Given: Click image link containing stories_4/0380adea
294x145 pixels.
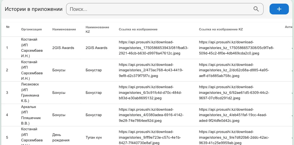Looking at the screenshot, I should pyautogui.click(x=151, y=115).
